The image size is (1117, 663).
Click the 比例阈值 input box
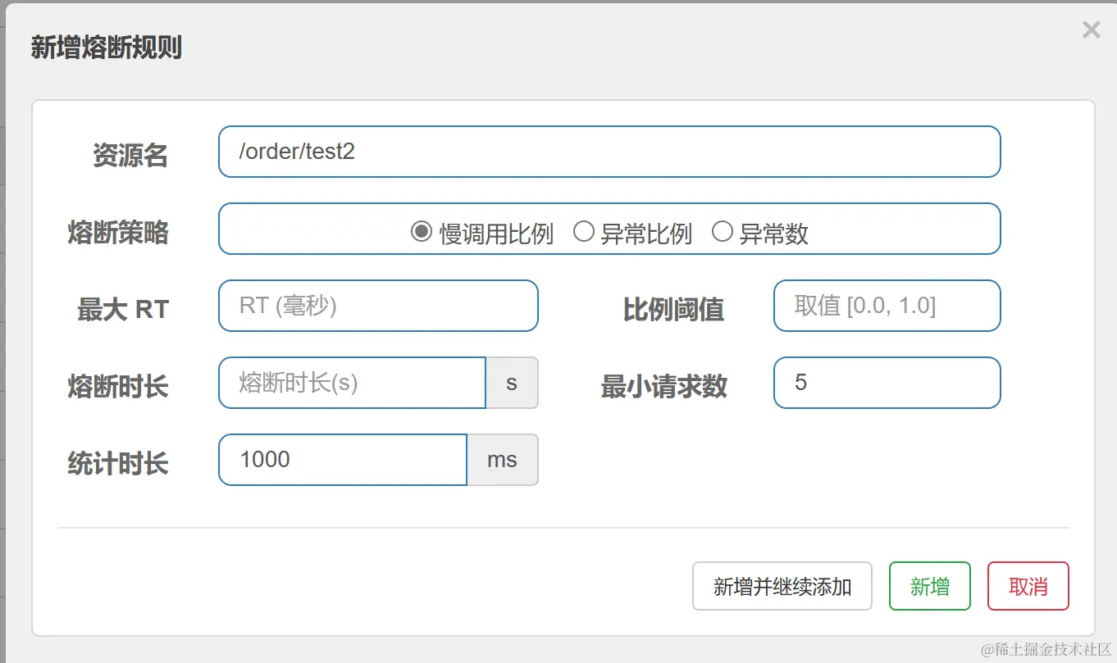click(x=887, y=306)
